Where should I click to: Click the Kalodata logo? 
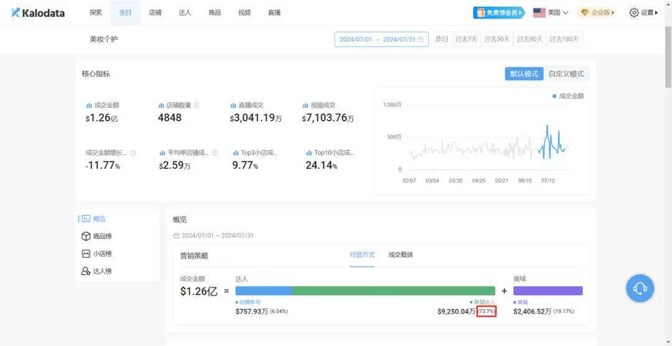tap(38, 12)
